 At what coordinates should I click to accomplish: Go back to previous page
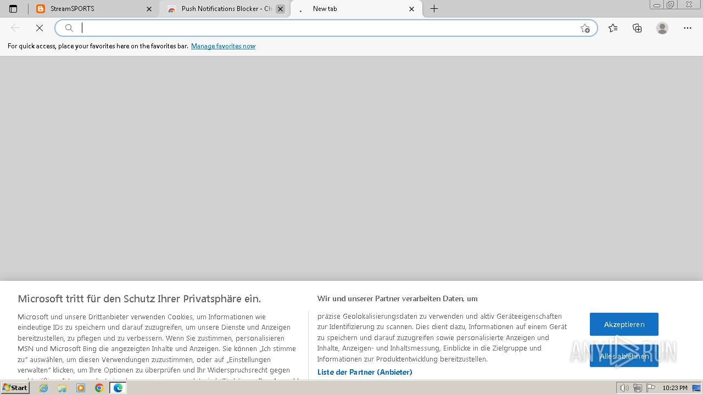coord(15,28)
